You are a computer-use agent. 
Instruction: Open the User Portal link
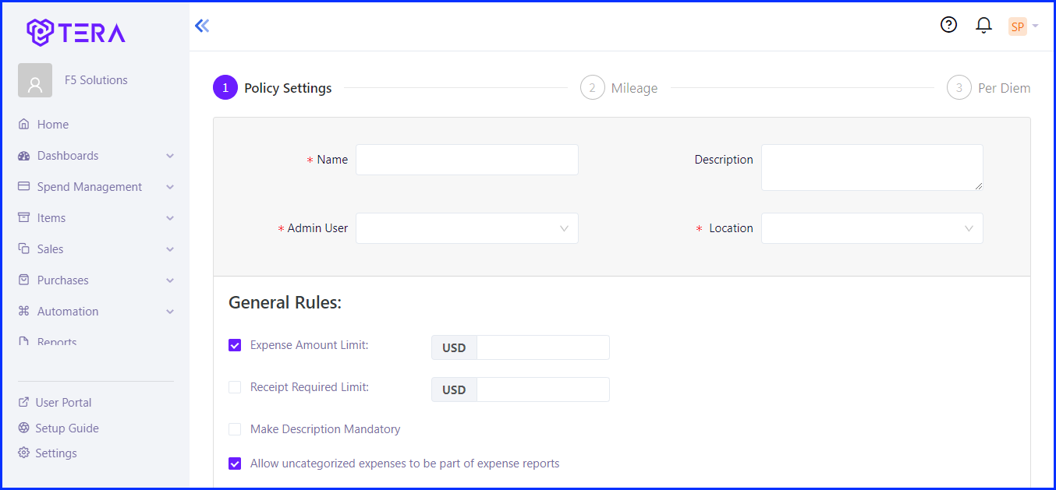pos(63,403)
